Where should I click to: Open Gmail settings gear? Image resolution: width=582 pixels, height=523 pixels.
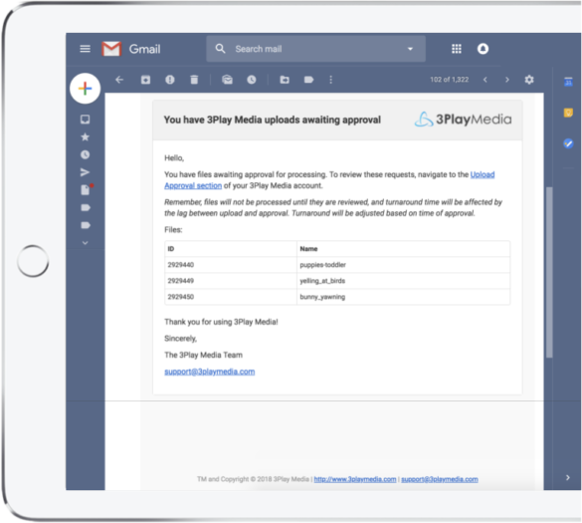pos(529,80)
